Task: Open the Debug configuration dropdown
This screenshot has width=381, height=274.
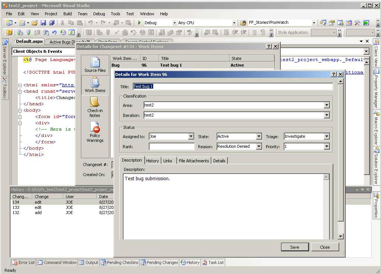Action: (174, 23)
